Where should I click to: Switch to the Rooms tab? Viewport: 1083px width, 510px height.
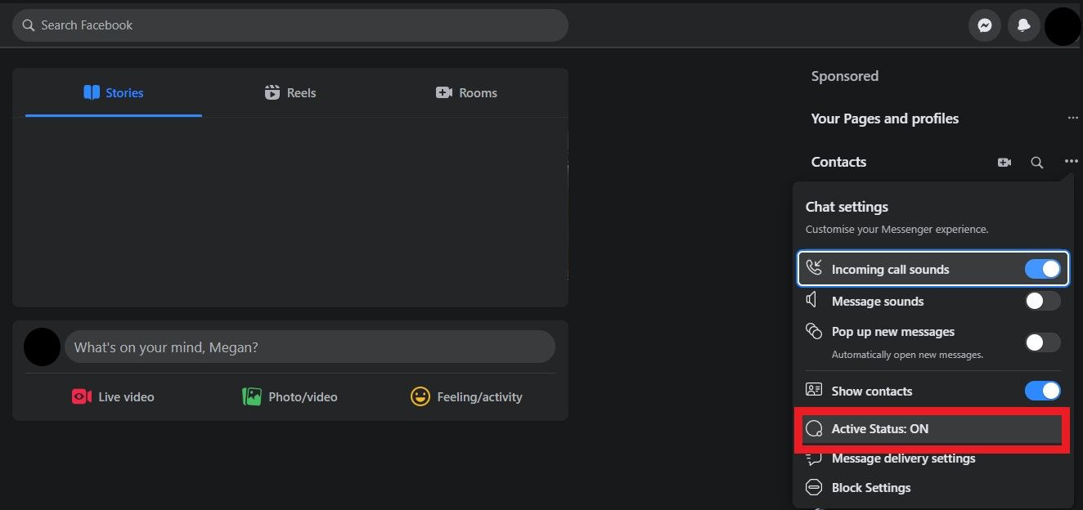pyautogui.click(x=467, y=93)
